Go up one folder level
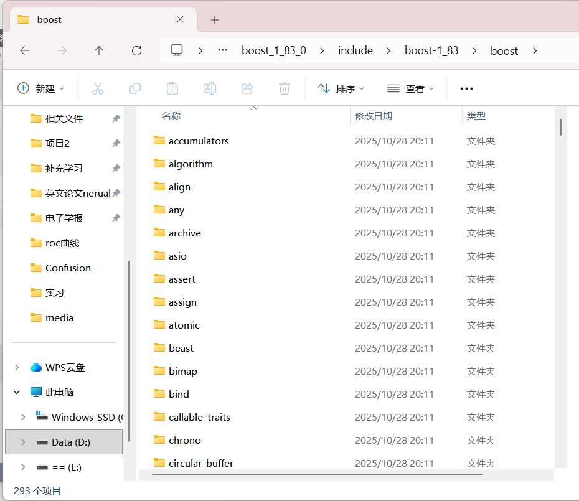The width and height of the screenshot is (579, 501). click(x=99, y=50)
